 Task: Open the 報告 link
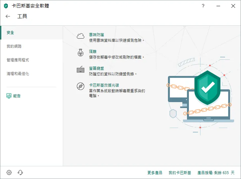pyautogui.click(x=17, y=96)
